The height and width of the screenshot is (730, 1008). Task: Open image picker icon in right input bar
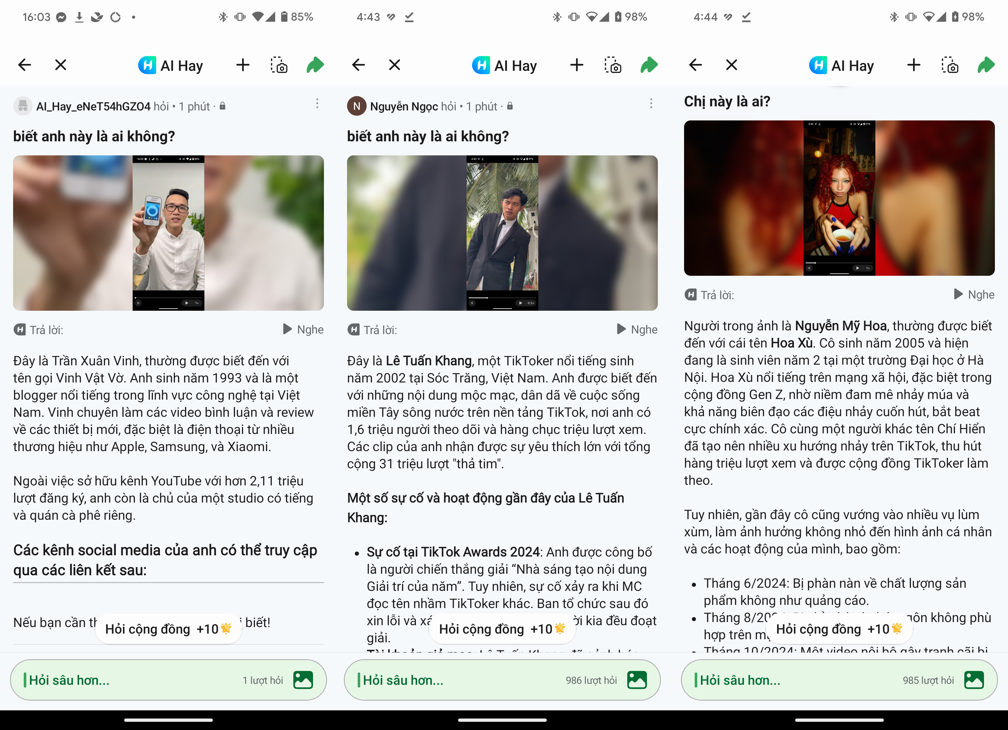[x=974, y=680]
